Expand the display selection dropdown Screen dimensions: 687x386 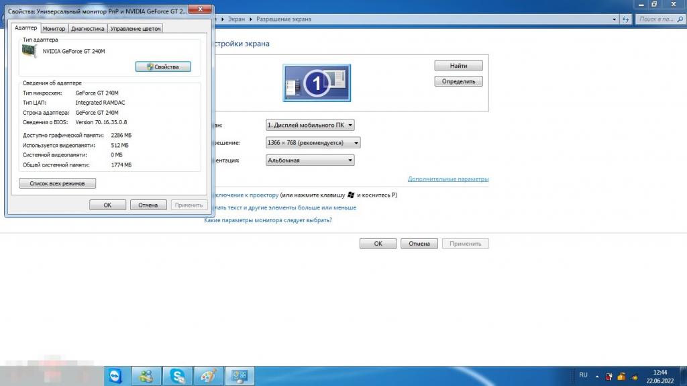click(x=310, y=125)
